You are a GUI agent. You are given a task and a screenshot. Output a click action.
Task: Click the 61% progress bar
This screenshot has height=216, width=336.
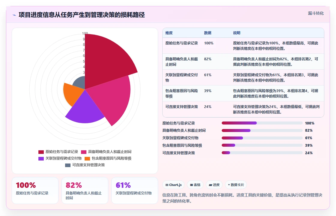(262, 138)
